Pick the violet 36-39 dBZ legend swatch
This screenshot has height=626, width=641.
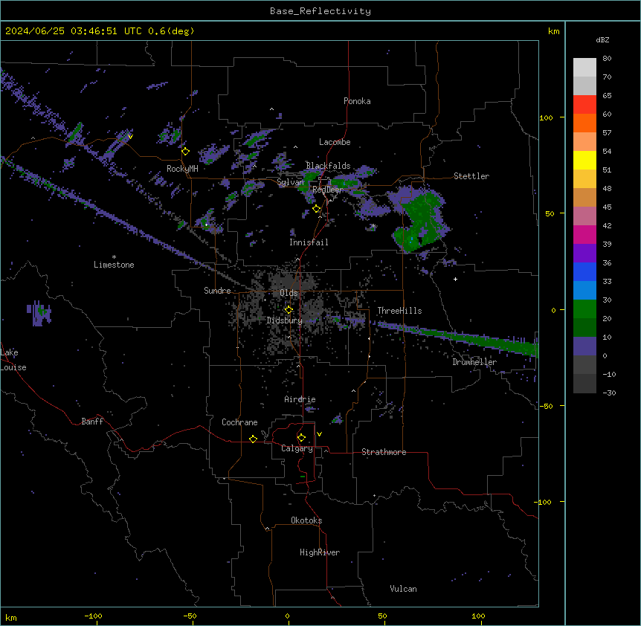pos(584,254)
